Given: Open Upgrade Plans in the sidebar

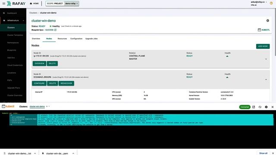Looking at the screenshot, I should [13, 88].
